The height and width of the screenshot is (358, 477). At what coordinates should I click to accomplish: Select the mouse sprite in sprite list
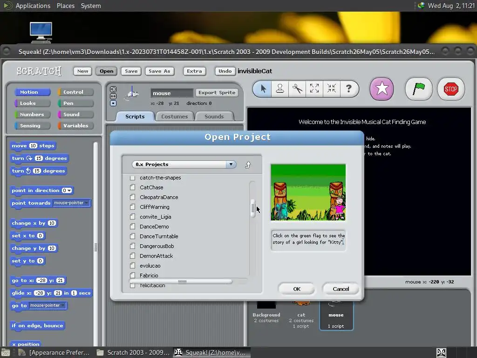coord(336,316)
